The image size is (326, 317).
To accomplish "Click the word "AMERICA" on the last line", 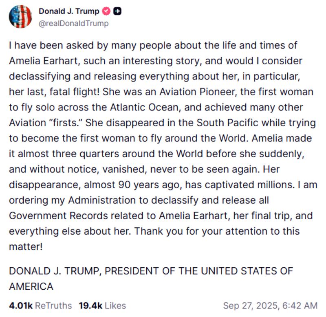I will click(x=31, y=286).
